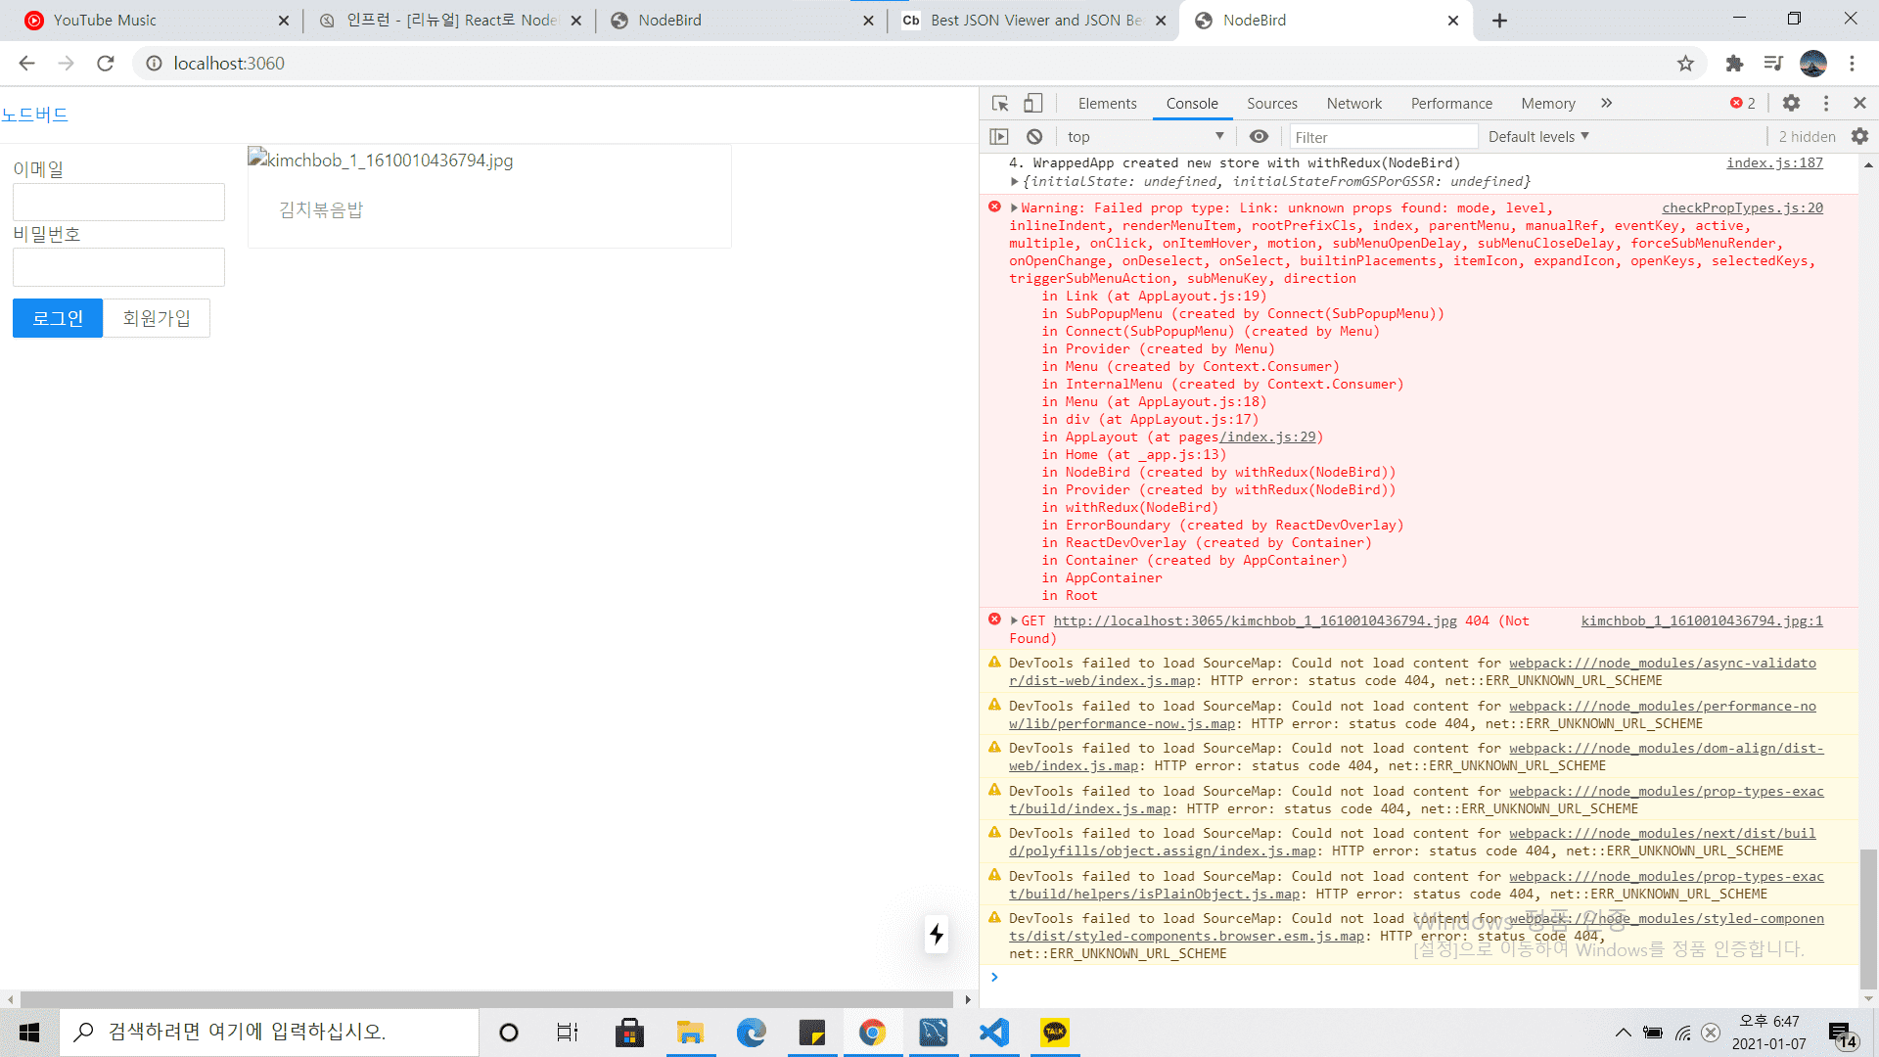
Task: Open DevTools settings gear
Action: click(1791, 104)
